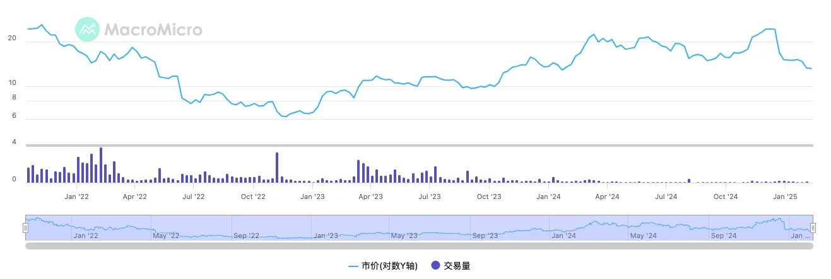831x279 pixels.
Task: Toggle the 市价(对数Y轴) legend series
Action: click(x=383, y=266)
